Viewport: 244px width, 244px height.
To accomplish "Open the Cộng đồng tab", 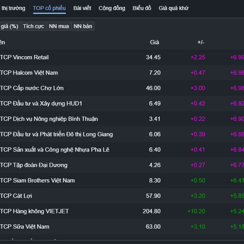I will 112,8.
